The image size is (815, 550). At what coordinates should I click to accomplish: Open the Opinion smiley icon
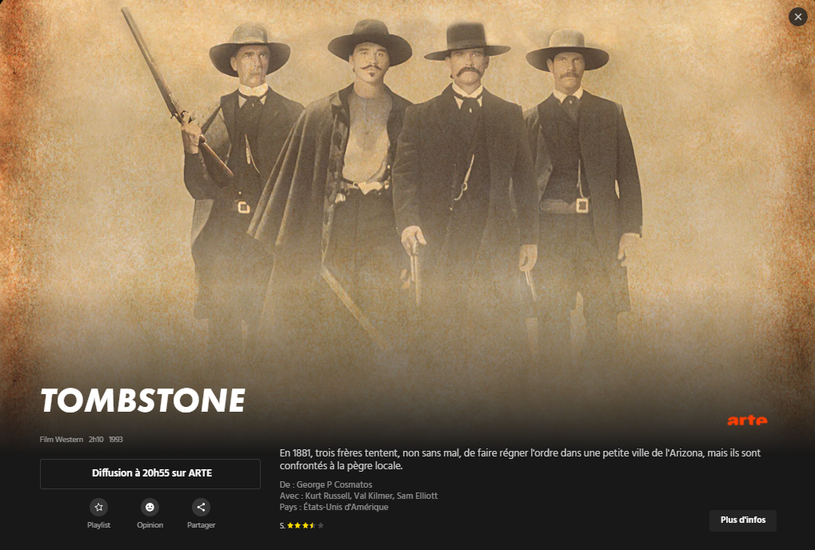[x=150, y=507]
